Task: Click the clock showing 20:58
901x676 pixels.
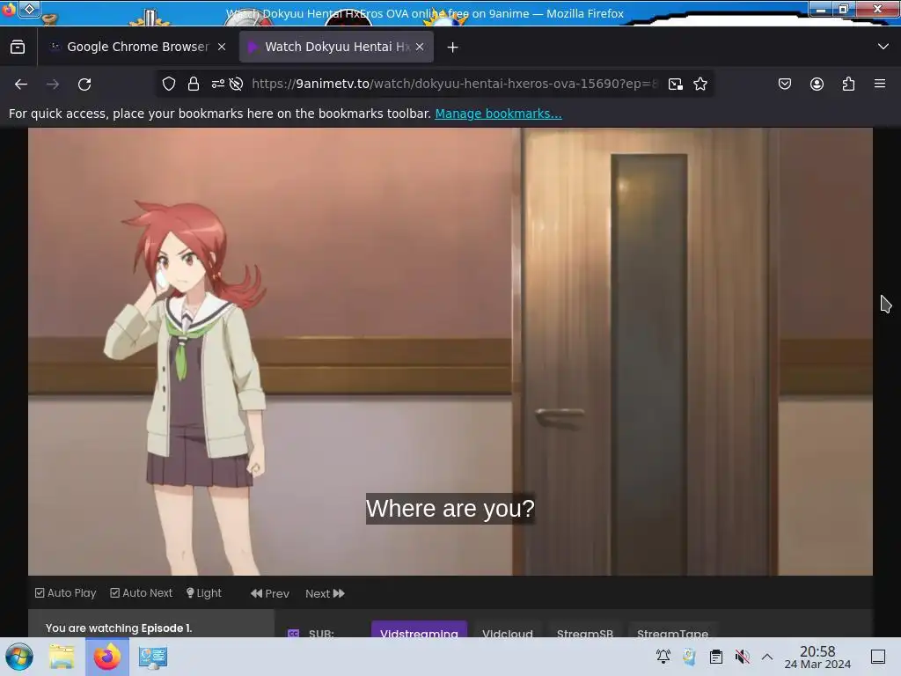Action: (817, 657)
